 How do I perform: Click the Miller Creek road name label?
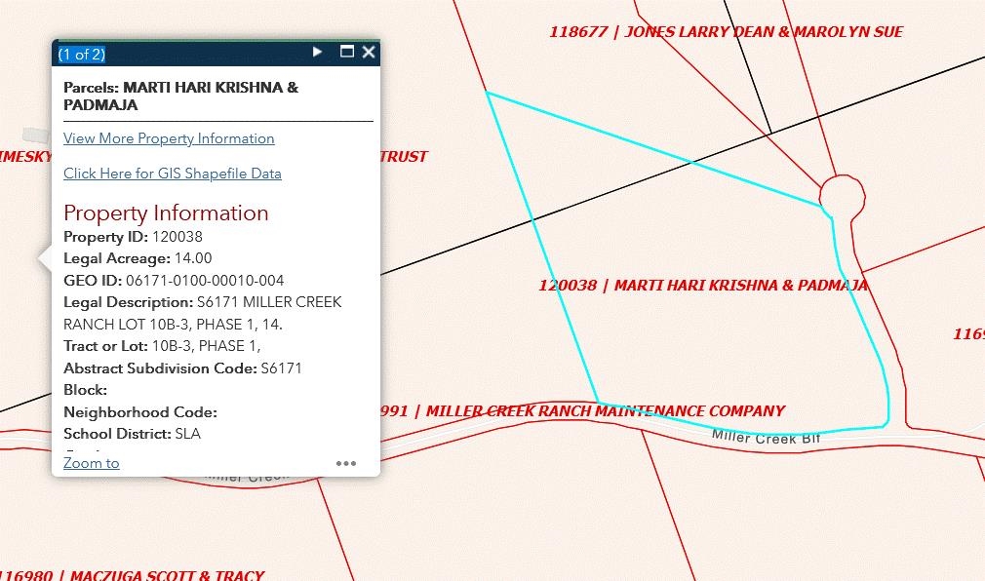click(766, 438)
